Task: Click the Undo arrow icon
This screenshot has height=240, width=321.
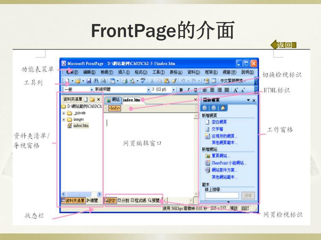Action: 183,81
